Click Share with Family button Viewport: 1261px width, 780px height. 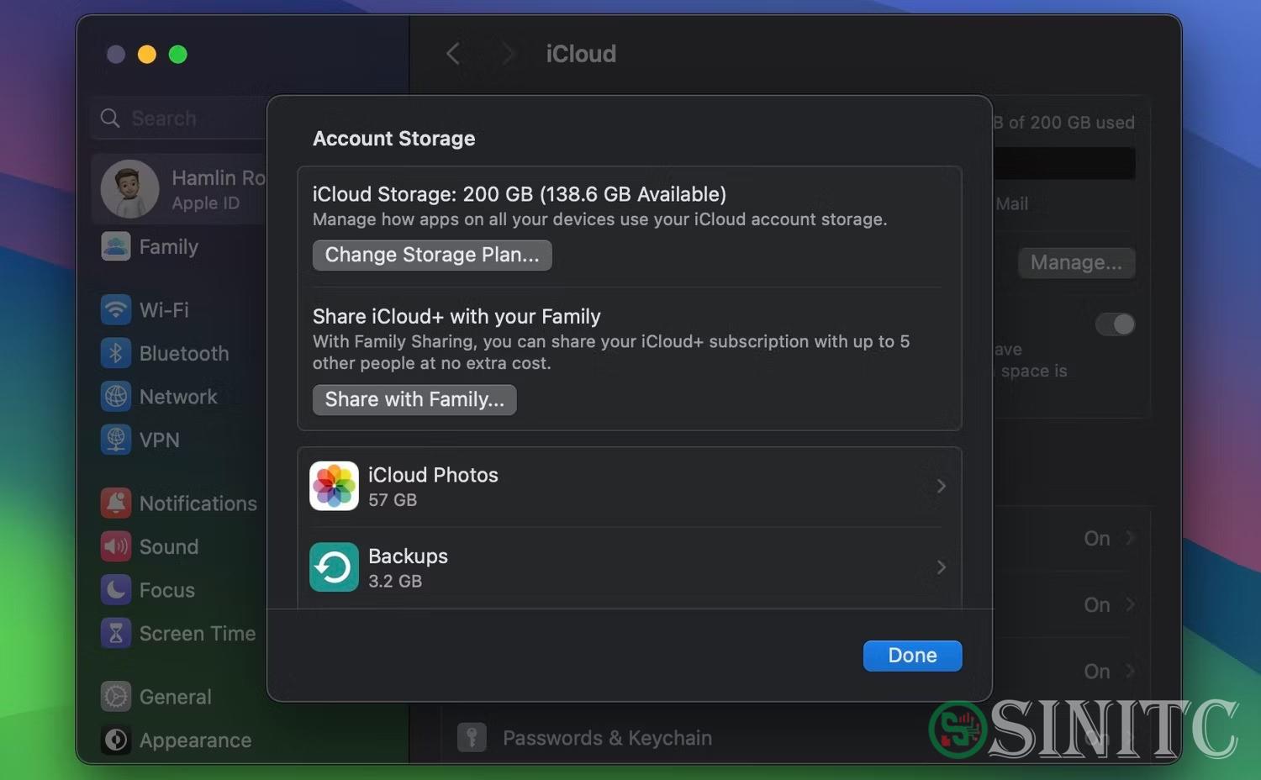click(x=414, y=399)
